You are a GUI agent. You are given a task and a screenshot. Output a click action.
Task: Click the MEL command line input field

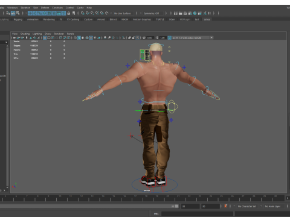pyautogui.click(x=197, y=213)
